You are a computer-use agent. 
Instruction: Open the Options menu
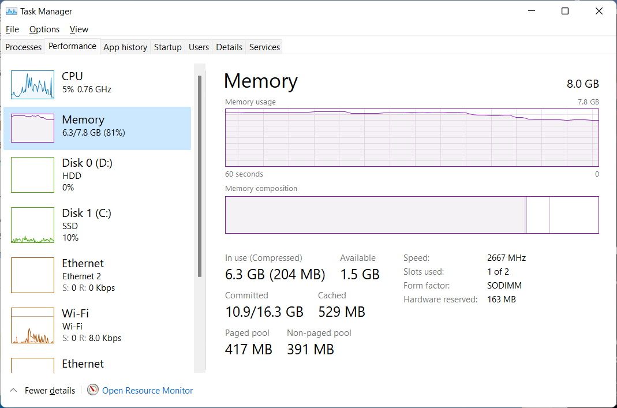click(44, 29)
